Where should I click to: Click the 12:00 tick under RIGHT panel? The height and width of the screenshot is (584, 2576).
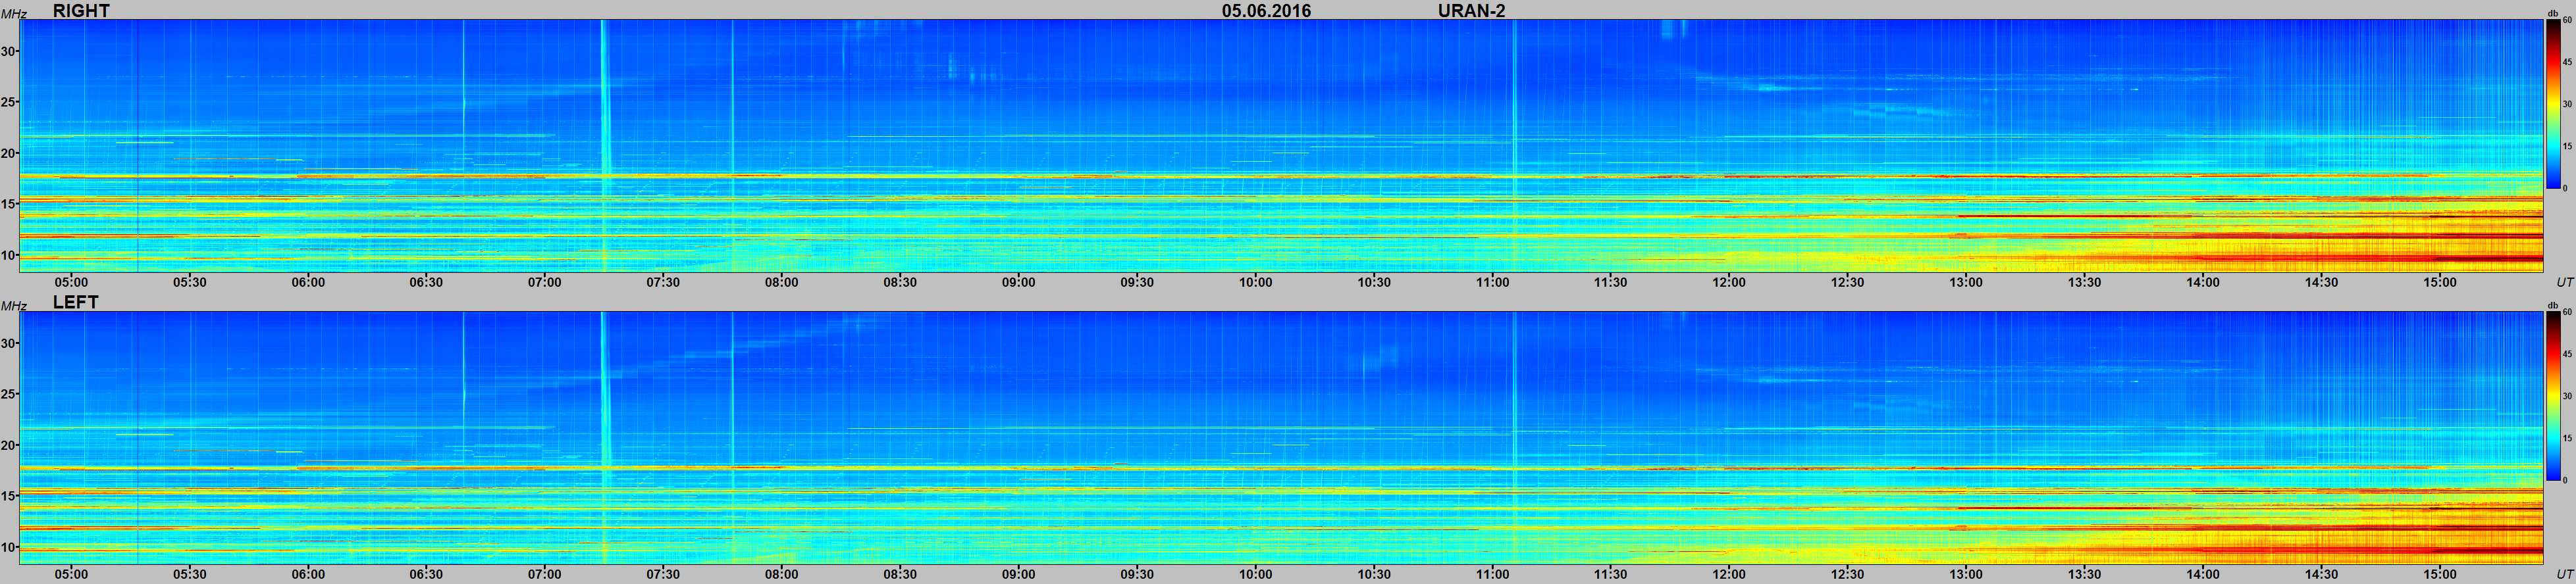[1729, 283]
